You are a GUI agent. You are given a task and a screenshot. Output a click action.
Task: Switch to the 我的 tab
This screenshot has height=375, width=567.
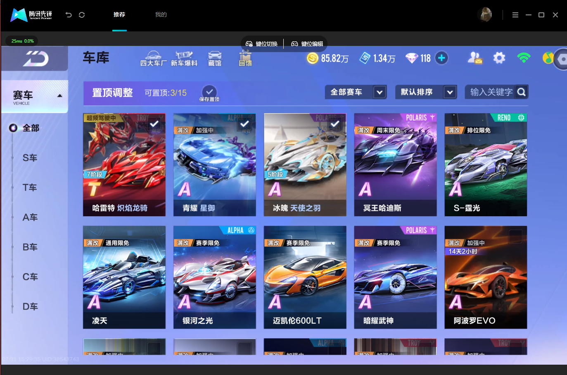[161, 15]
